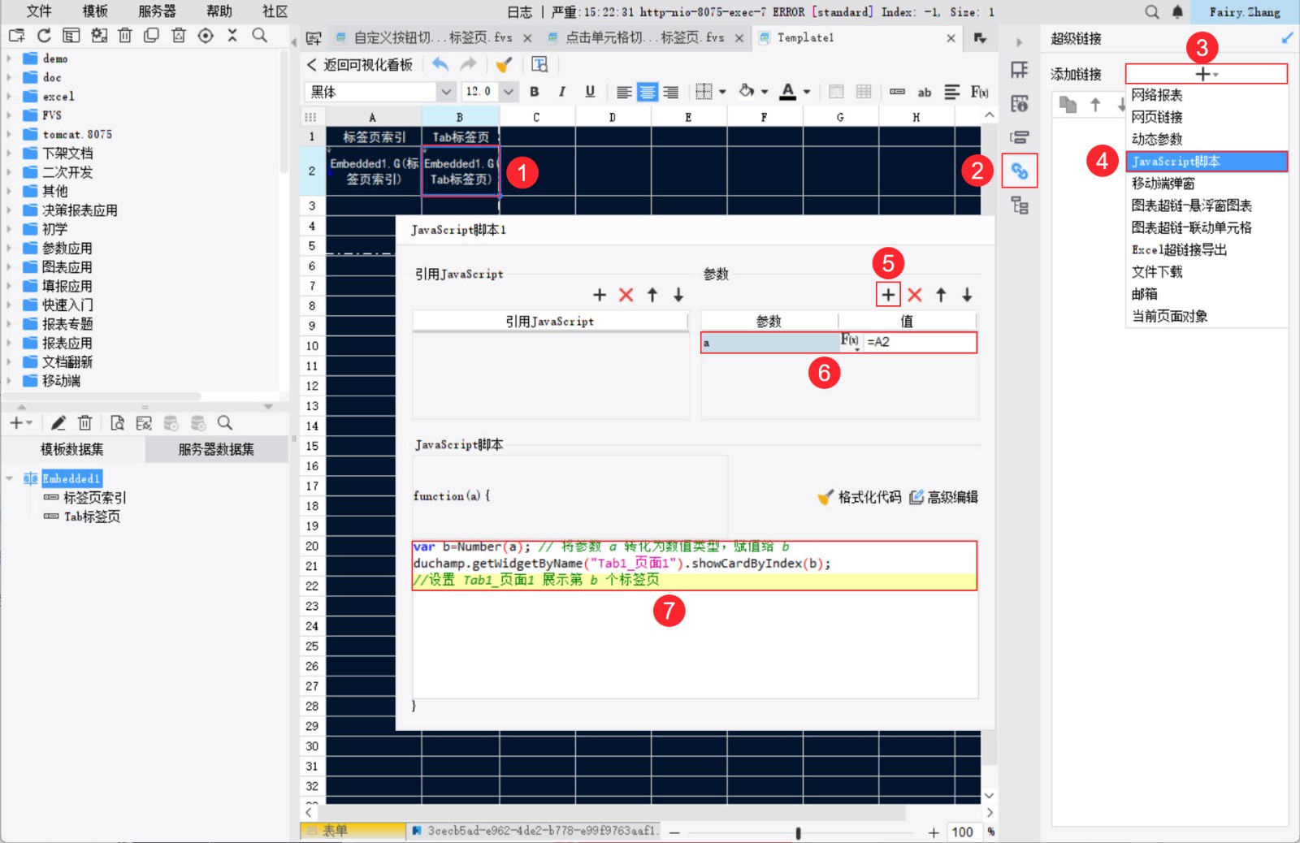Toggle bold formatting
The width and height of the screenshot is (1300, 843).
[x=534, y=92]
